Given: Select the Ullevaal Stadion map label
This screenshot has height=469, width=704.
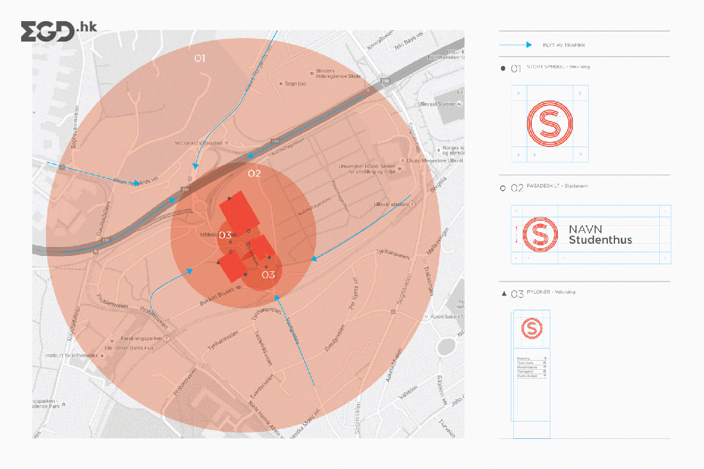Looking at the screenshot, I should pos(436,104).
